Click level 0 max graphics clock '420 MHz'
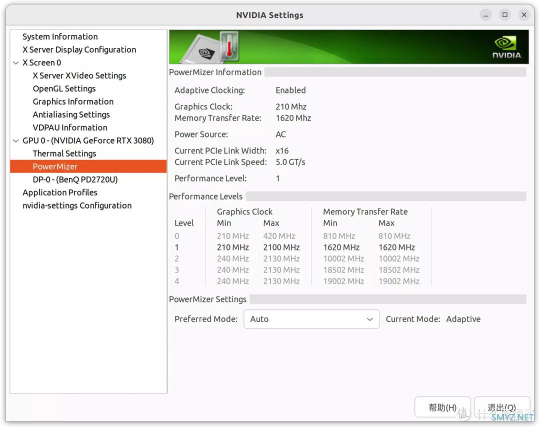This screenshot has height=427, width=540. click(279, 236)
